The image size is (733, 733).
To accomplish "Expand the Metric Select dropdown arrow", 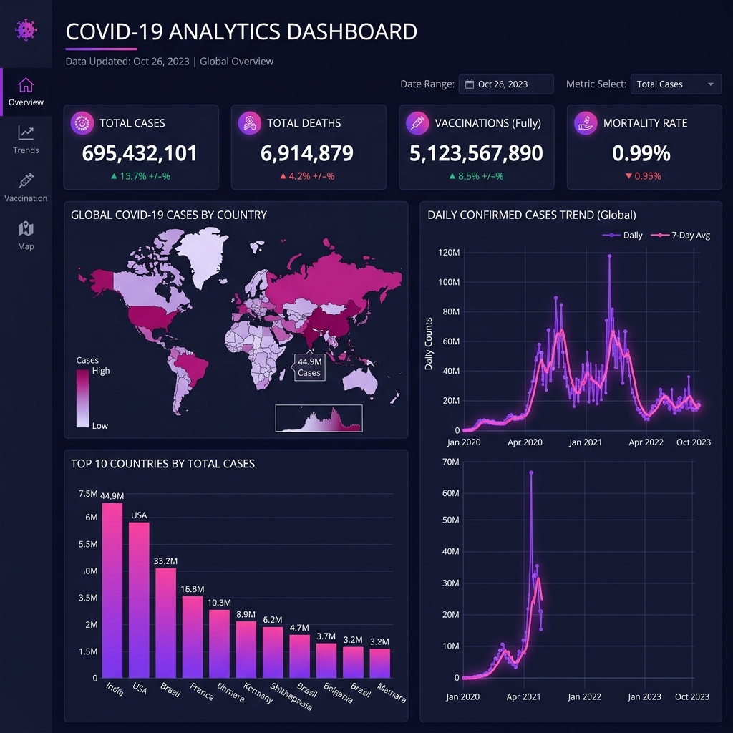I will (x=711, y=84).
